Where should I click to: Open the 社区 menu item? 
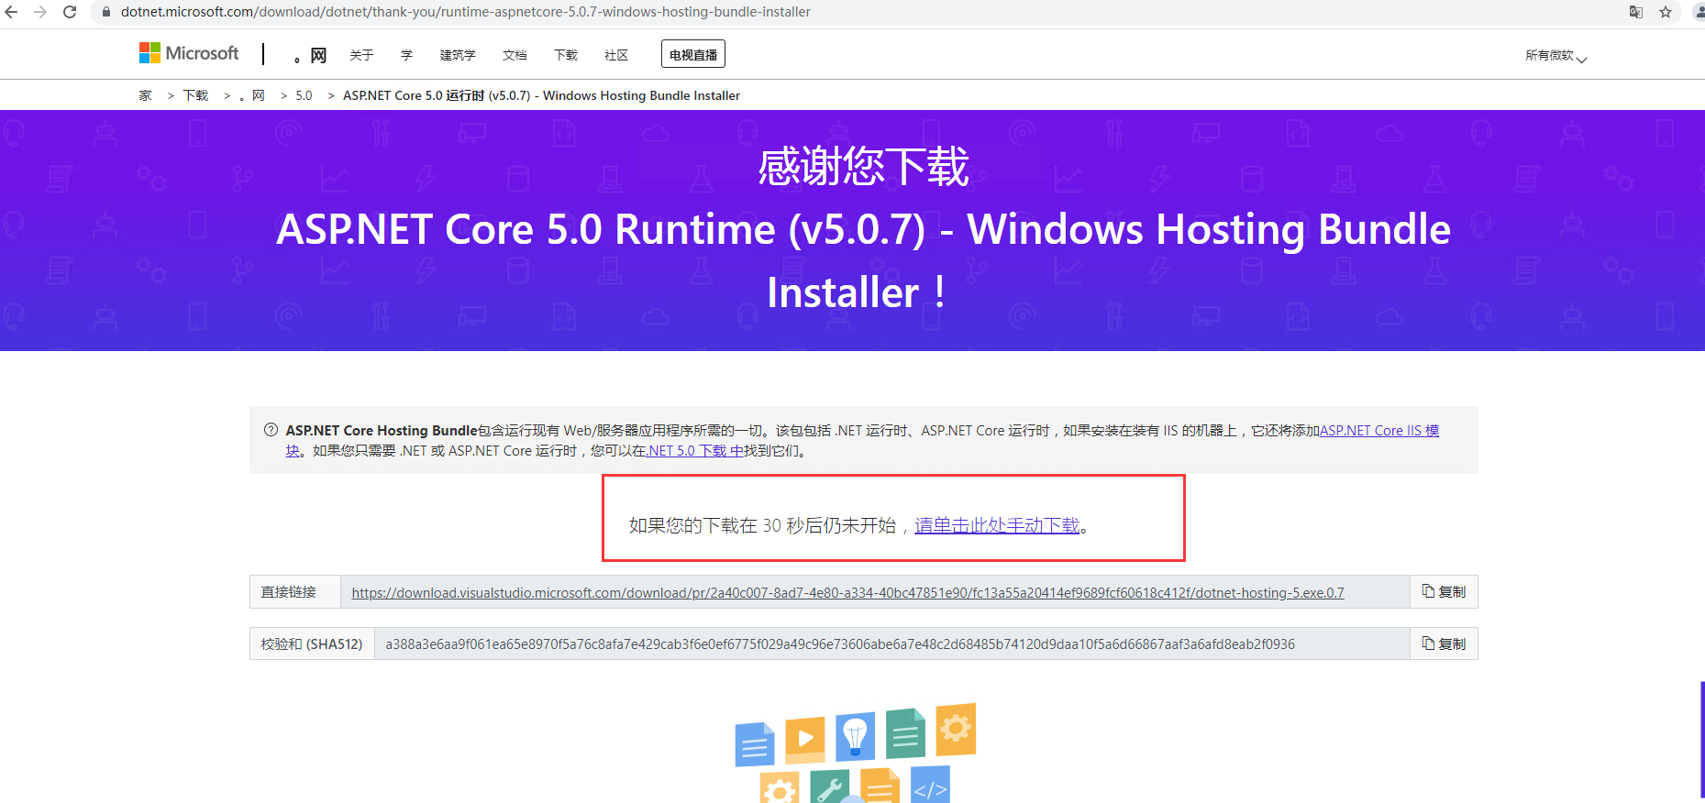point(616,55)
